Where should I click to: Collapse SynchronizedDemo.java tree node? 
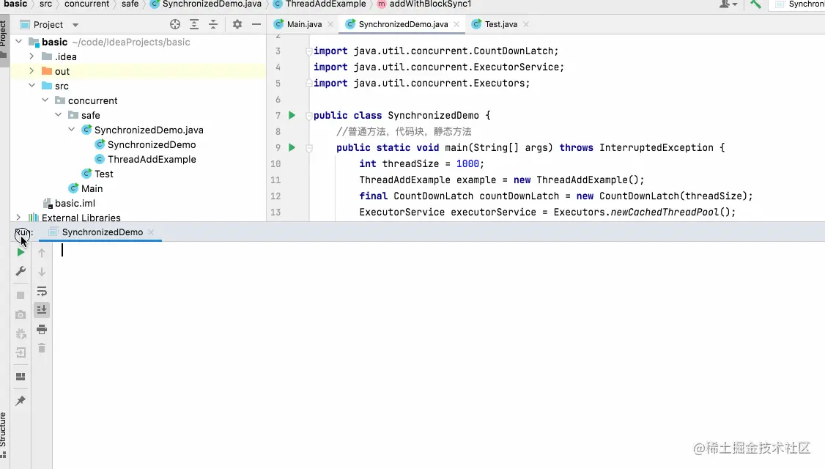[x=72, y=130]
